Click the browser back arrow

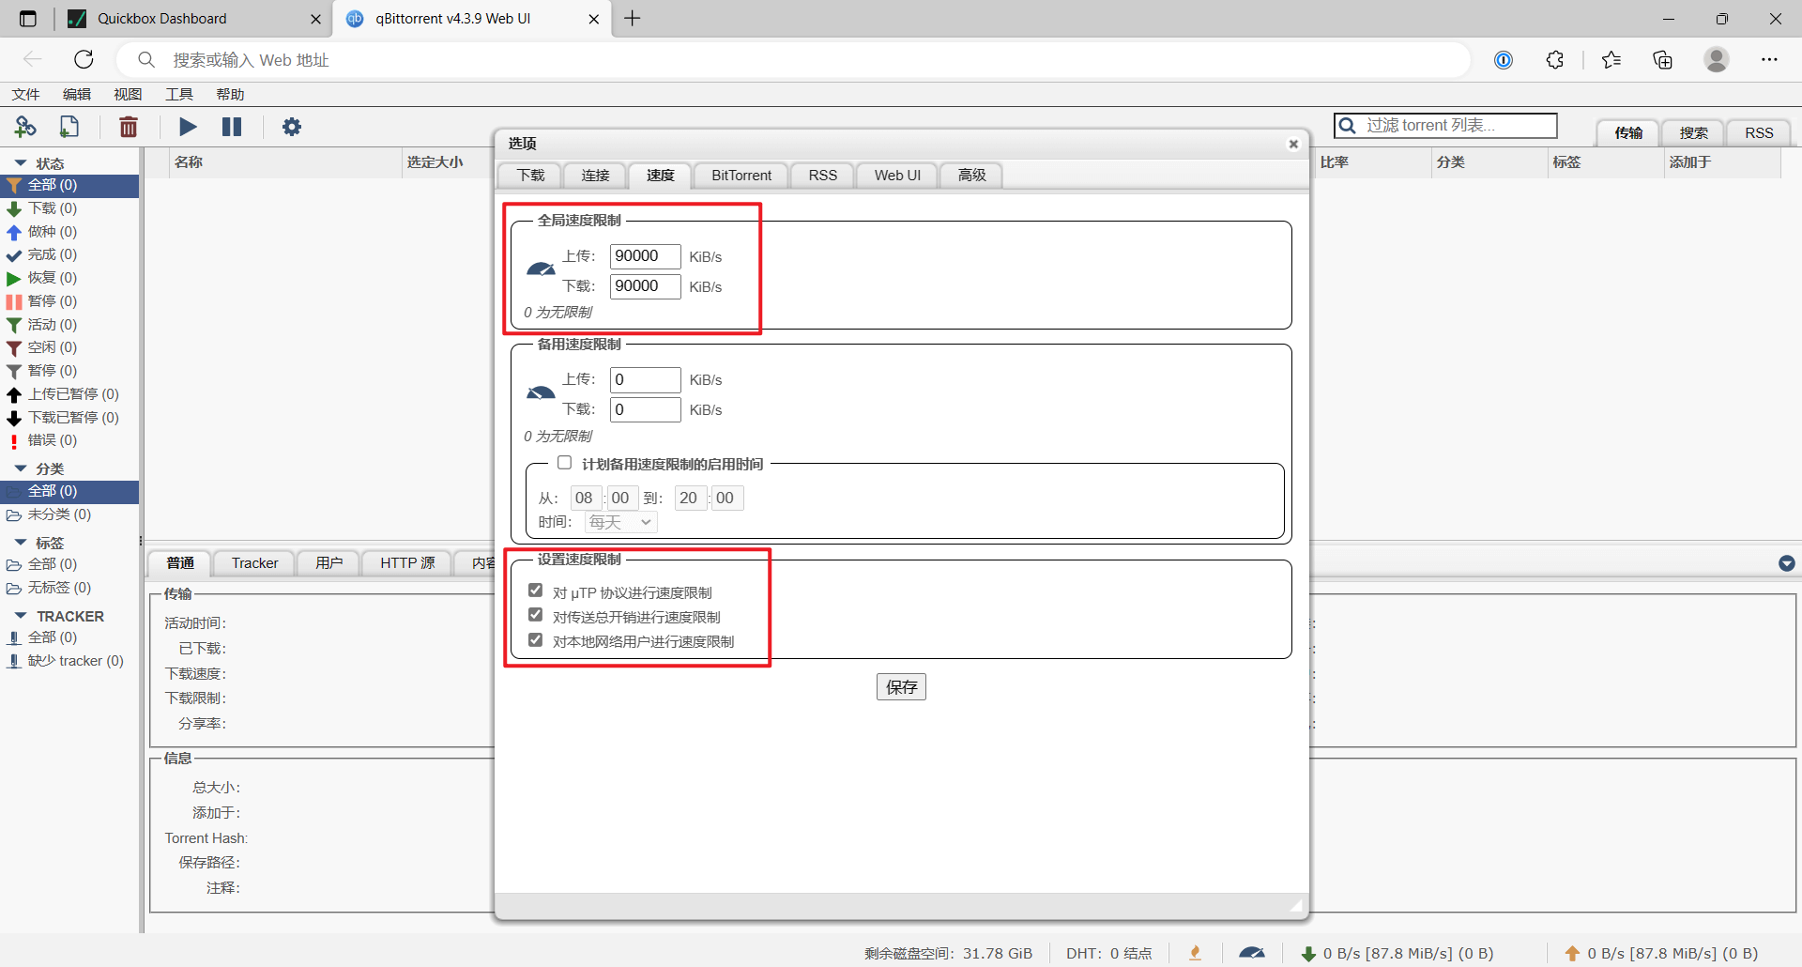click(x=33, y=60)
